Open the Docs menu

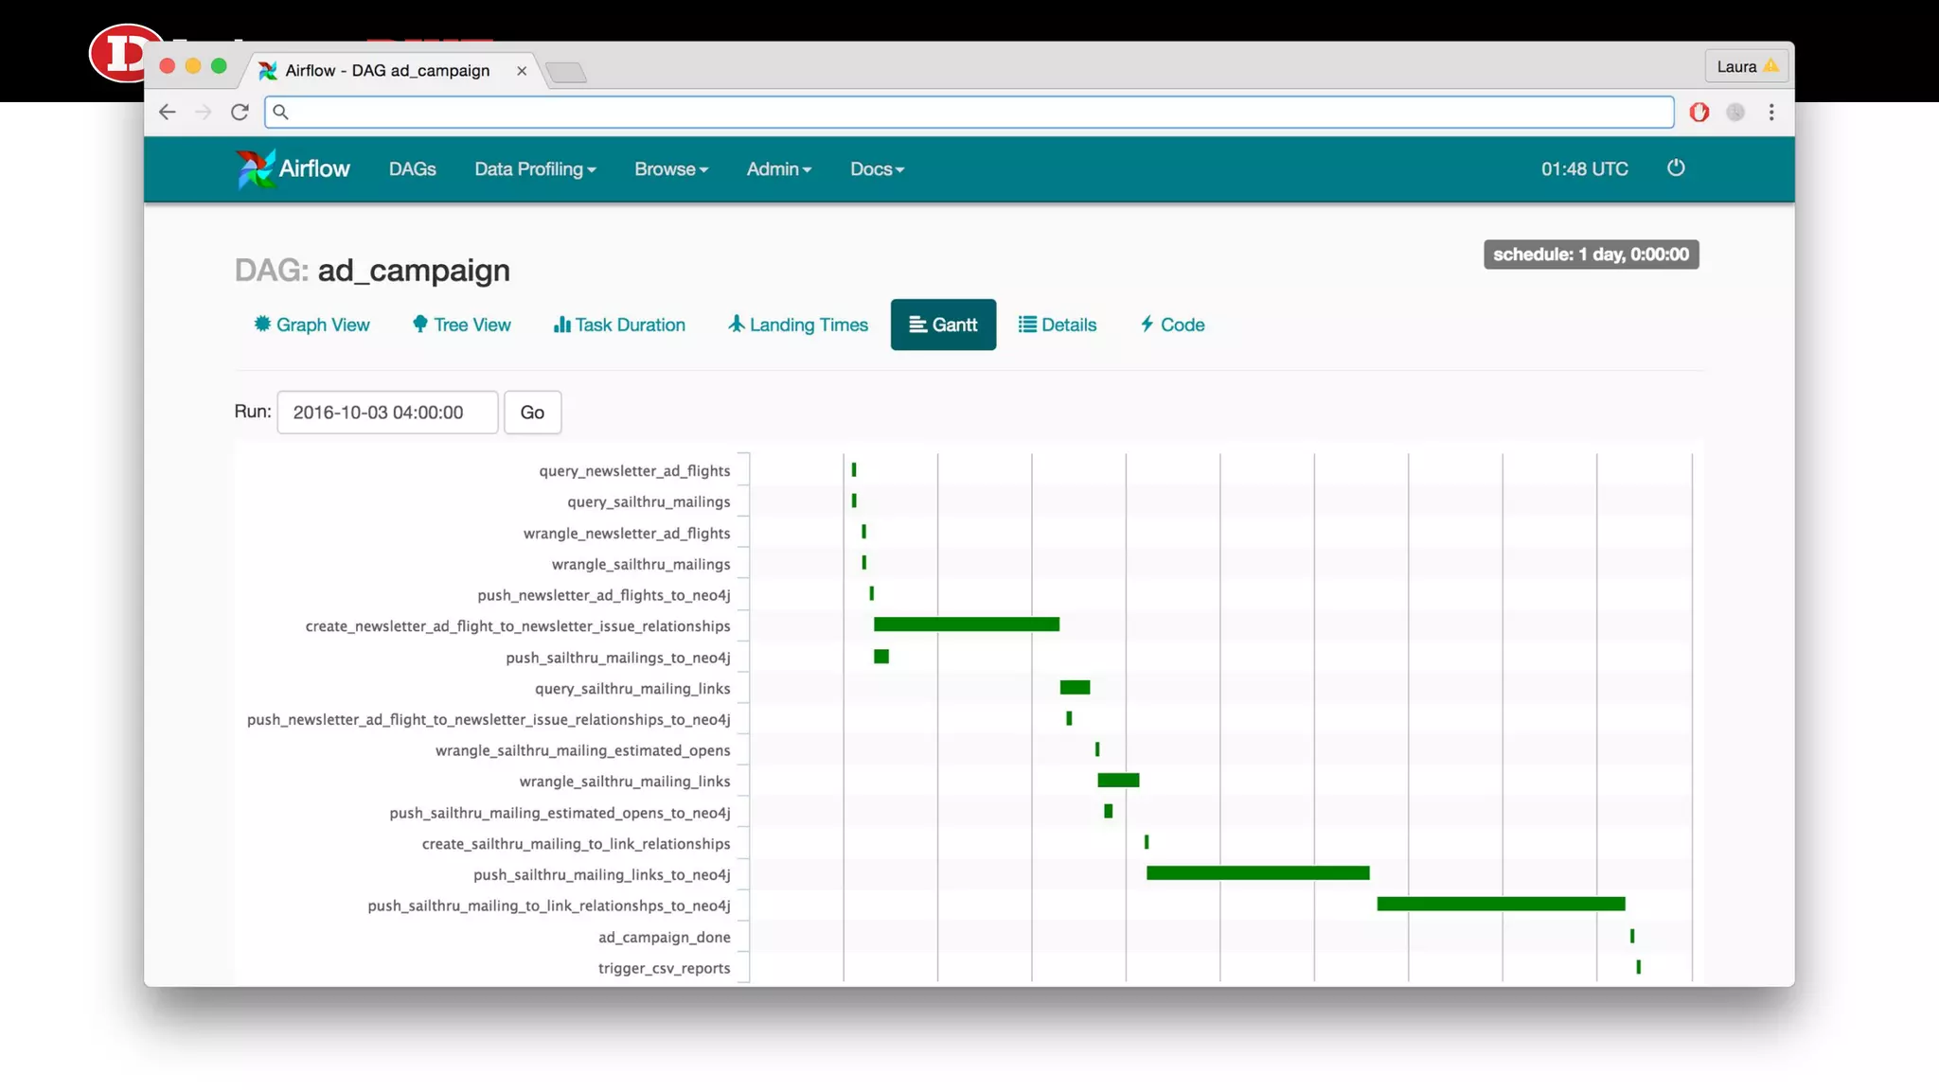point(877,168)
